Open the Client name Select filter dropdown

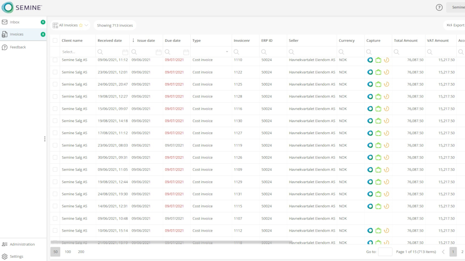tap(77, 52)
